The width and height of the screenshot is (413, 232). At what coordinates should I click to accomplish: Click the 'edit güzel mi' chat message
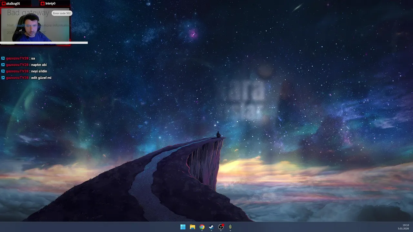tap(41, 78)
